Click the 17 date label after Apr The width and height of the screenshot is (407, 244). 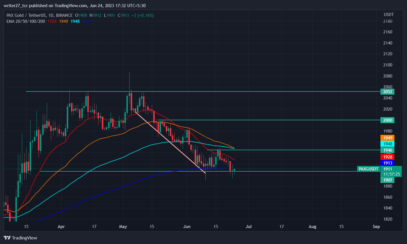tap(94, 227)
